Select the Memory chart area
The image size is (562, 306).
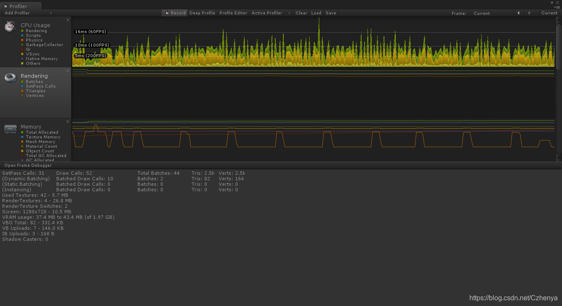[x=313, y=140]
